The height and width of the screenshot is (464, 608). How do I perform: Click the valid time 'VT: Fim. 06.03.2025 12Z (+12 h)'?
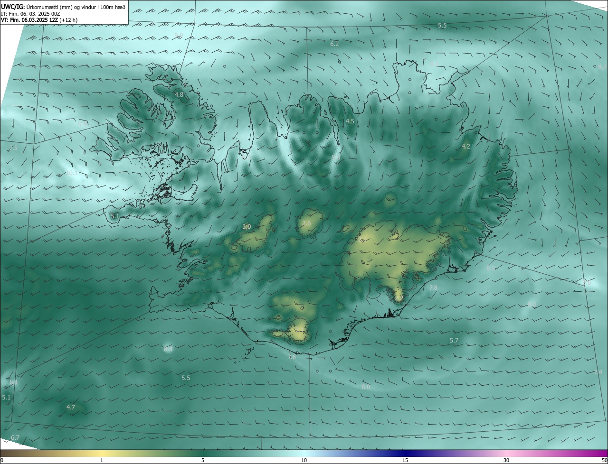tap(39, 20)
